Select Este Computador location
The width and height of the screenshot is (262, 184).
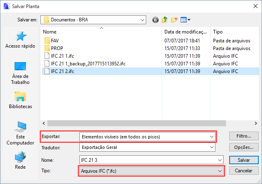click(x=20, y=133)
